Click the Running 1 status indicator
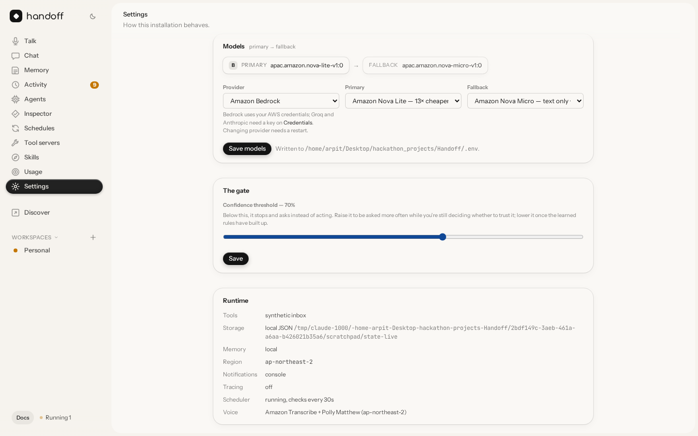The height and width of the screenshot is (436, 698). [x=55, y=418]
